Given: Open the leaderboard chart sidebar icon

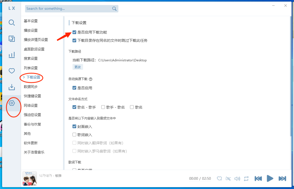Looking at the screenshot, I should (12, 55).
